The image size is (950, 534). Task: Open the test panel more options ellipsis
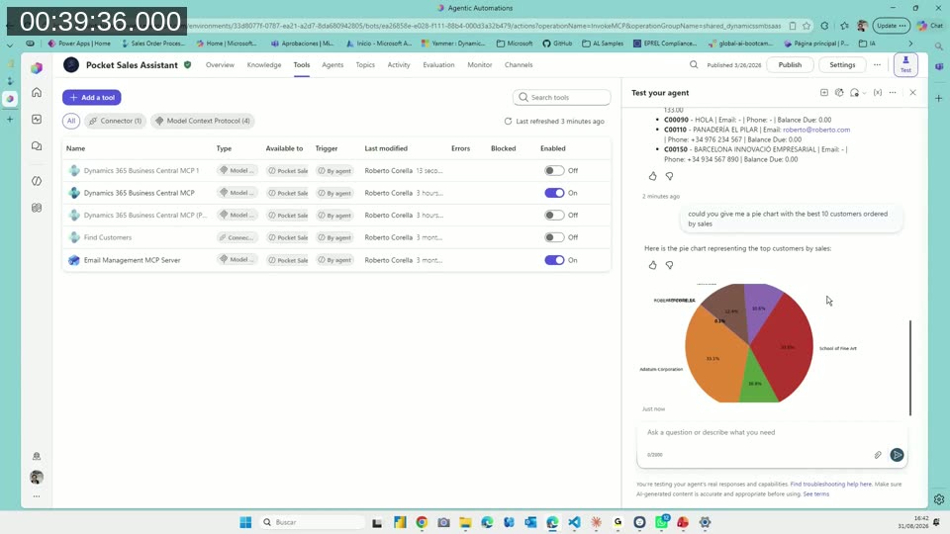893,93
